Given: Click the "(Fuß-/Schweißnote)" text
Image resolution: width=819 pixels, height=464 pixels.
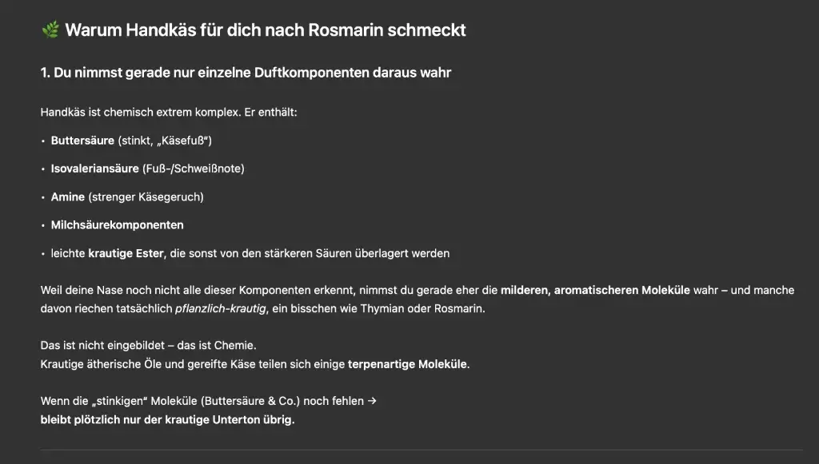Looking at the screenshot, I should click(193, 169).
